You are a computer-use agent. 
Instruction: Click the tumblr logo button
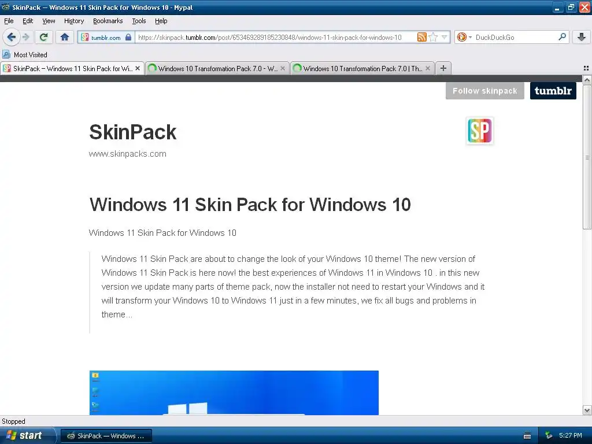tap(553, 91)
